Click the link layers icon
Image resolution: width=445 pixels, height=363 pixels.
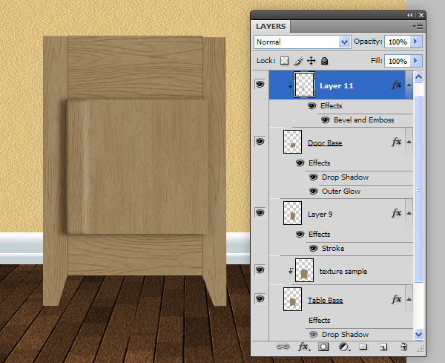point(282,347)
